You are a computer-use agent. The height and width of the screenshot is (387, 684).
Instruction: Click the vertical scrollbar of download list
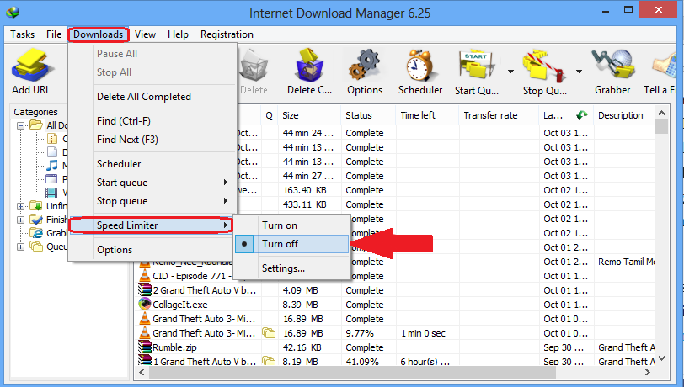(661, 244)
